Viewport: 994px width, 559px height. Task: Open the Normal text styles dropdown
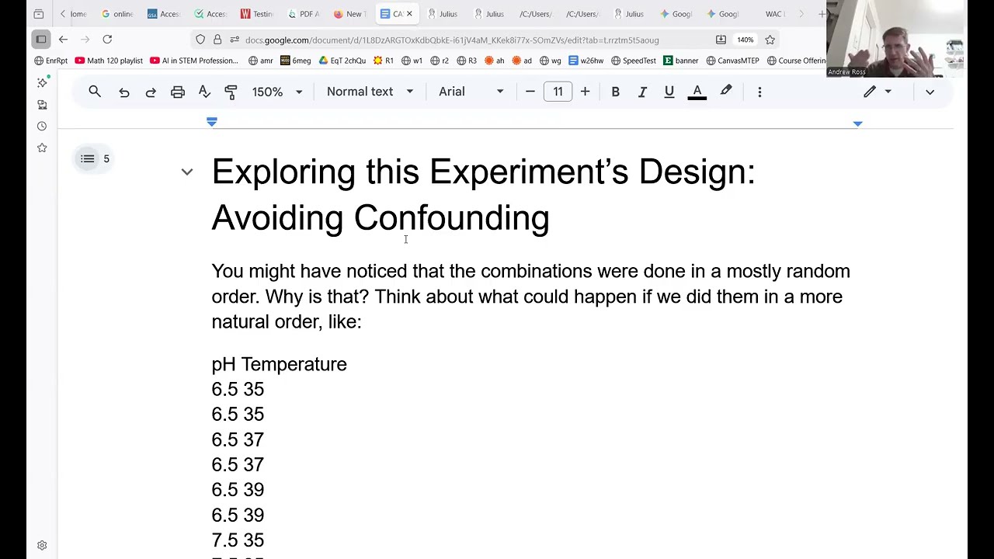click(370, 92)
